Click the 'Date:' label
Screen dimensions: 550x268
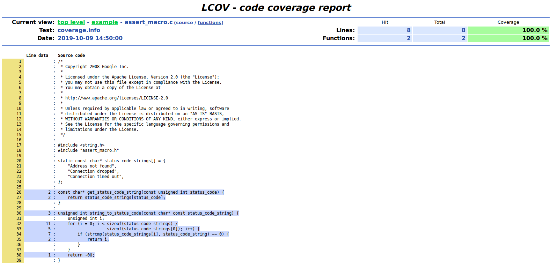tap(46, 38)
